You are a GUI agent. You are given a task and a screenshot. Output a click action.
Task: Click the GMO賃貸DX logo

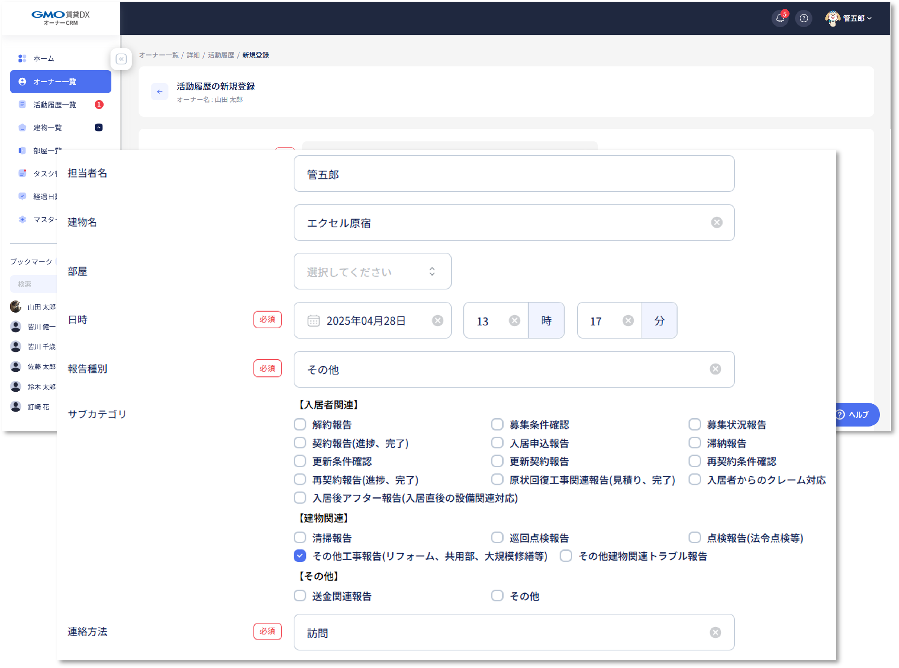click(61, 18)
